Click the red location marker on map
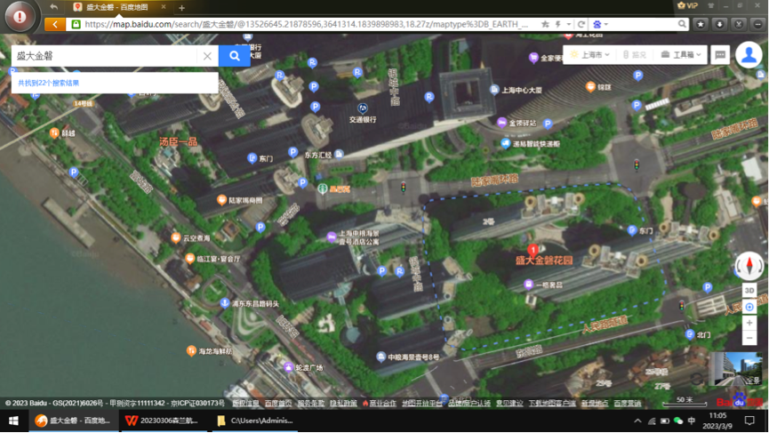This screenshot has width=769, height=433. 533,250
